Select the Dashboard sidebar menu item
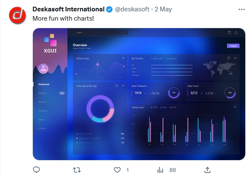The width and height of the screenshot is (252, 179). point(44,84)
